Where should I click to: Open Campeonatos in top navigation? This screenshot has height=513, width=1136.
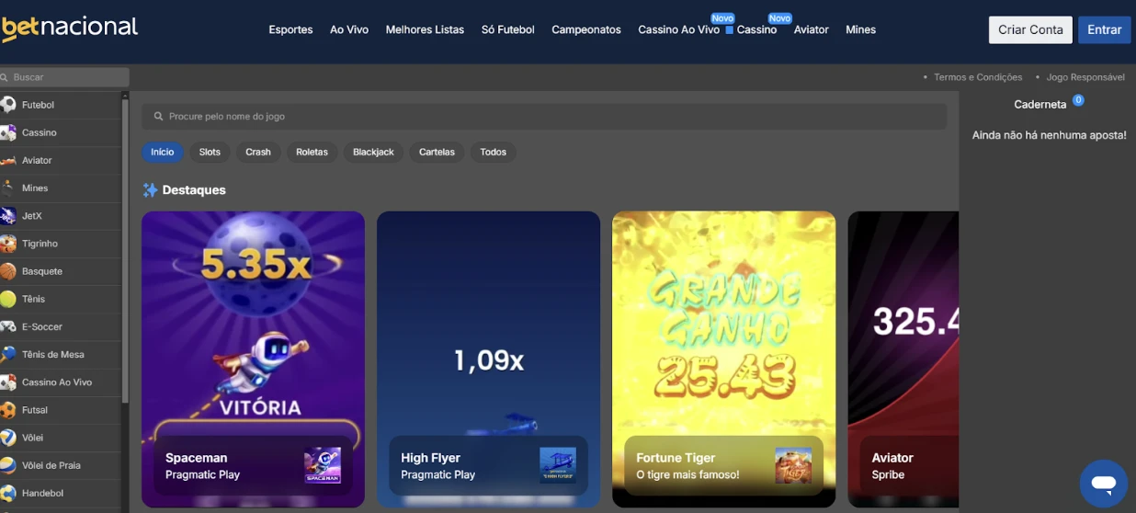click(x=586, y=29)
